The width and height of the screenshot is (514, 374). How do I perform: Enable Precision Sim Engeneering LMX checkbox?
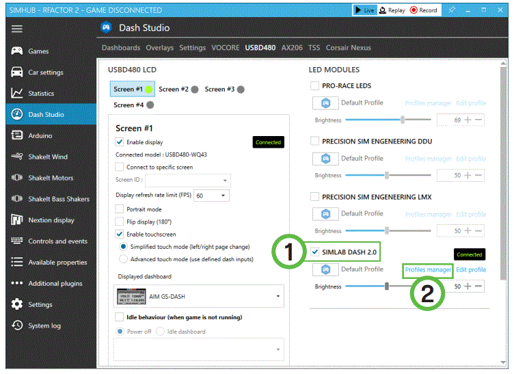314,197
